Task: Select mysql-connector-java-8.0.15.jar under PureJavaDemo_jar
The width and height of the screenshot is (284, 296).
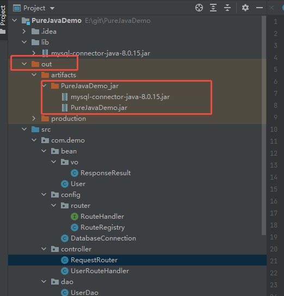Action: point(120,97)
